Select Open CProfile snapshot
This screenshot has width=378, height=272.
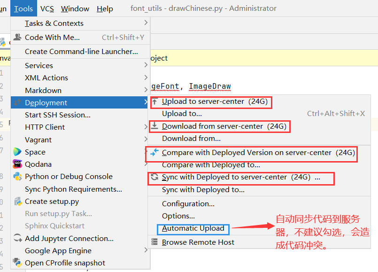[80, 263]
